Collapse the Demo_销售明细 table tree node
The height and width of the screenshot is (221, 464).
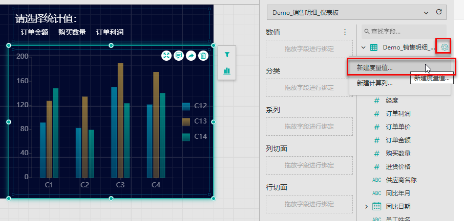pos(364,47)
